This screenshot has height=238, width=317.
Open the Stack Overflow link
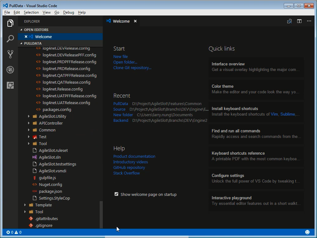click(126, 173)
